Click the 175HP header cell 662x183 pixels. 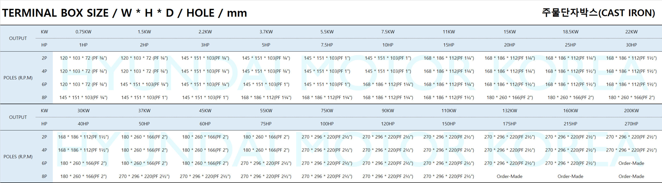pyautogui.click(x=509, y=124)
